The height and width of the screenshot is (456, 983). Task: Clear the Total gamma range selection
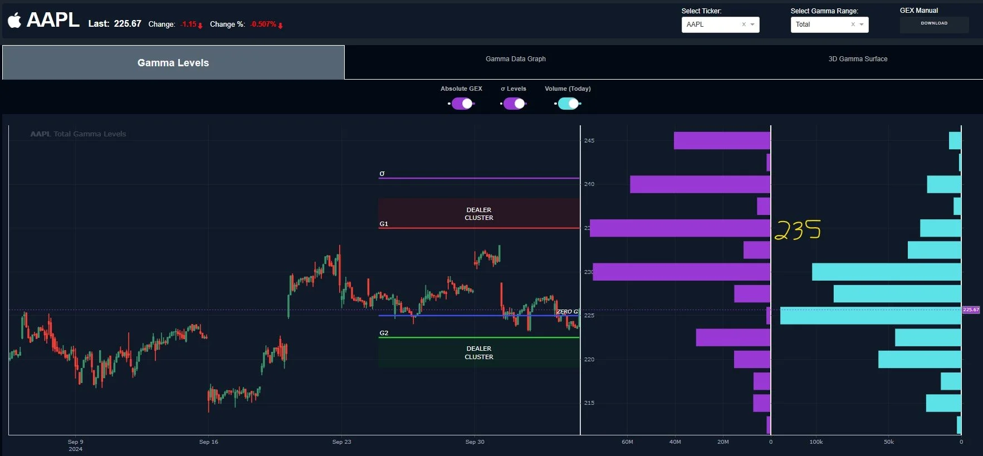pos(853,24)
